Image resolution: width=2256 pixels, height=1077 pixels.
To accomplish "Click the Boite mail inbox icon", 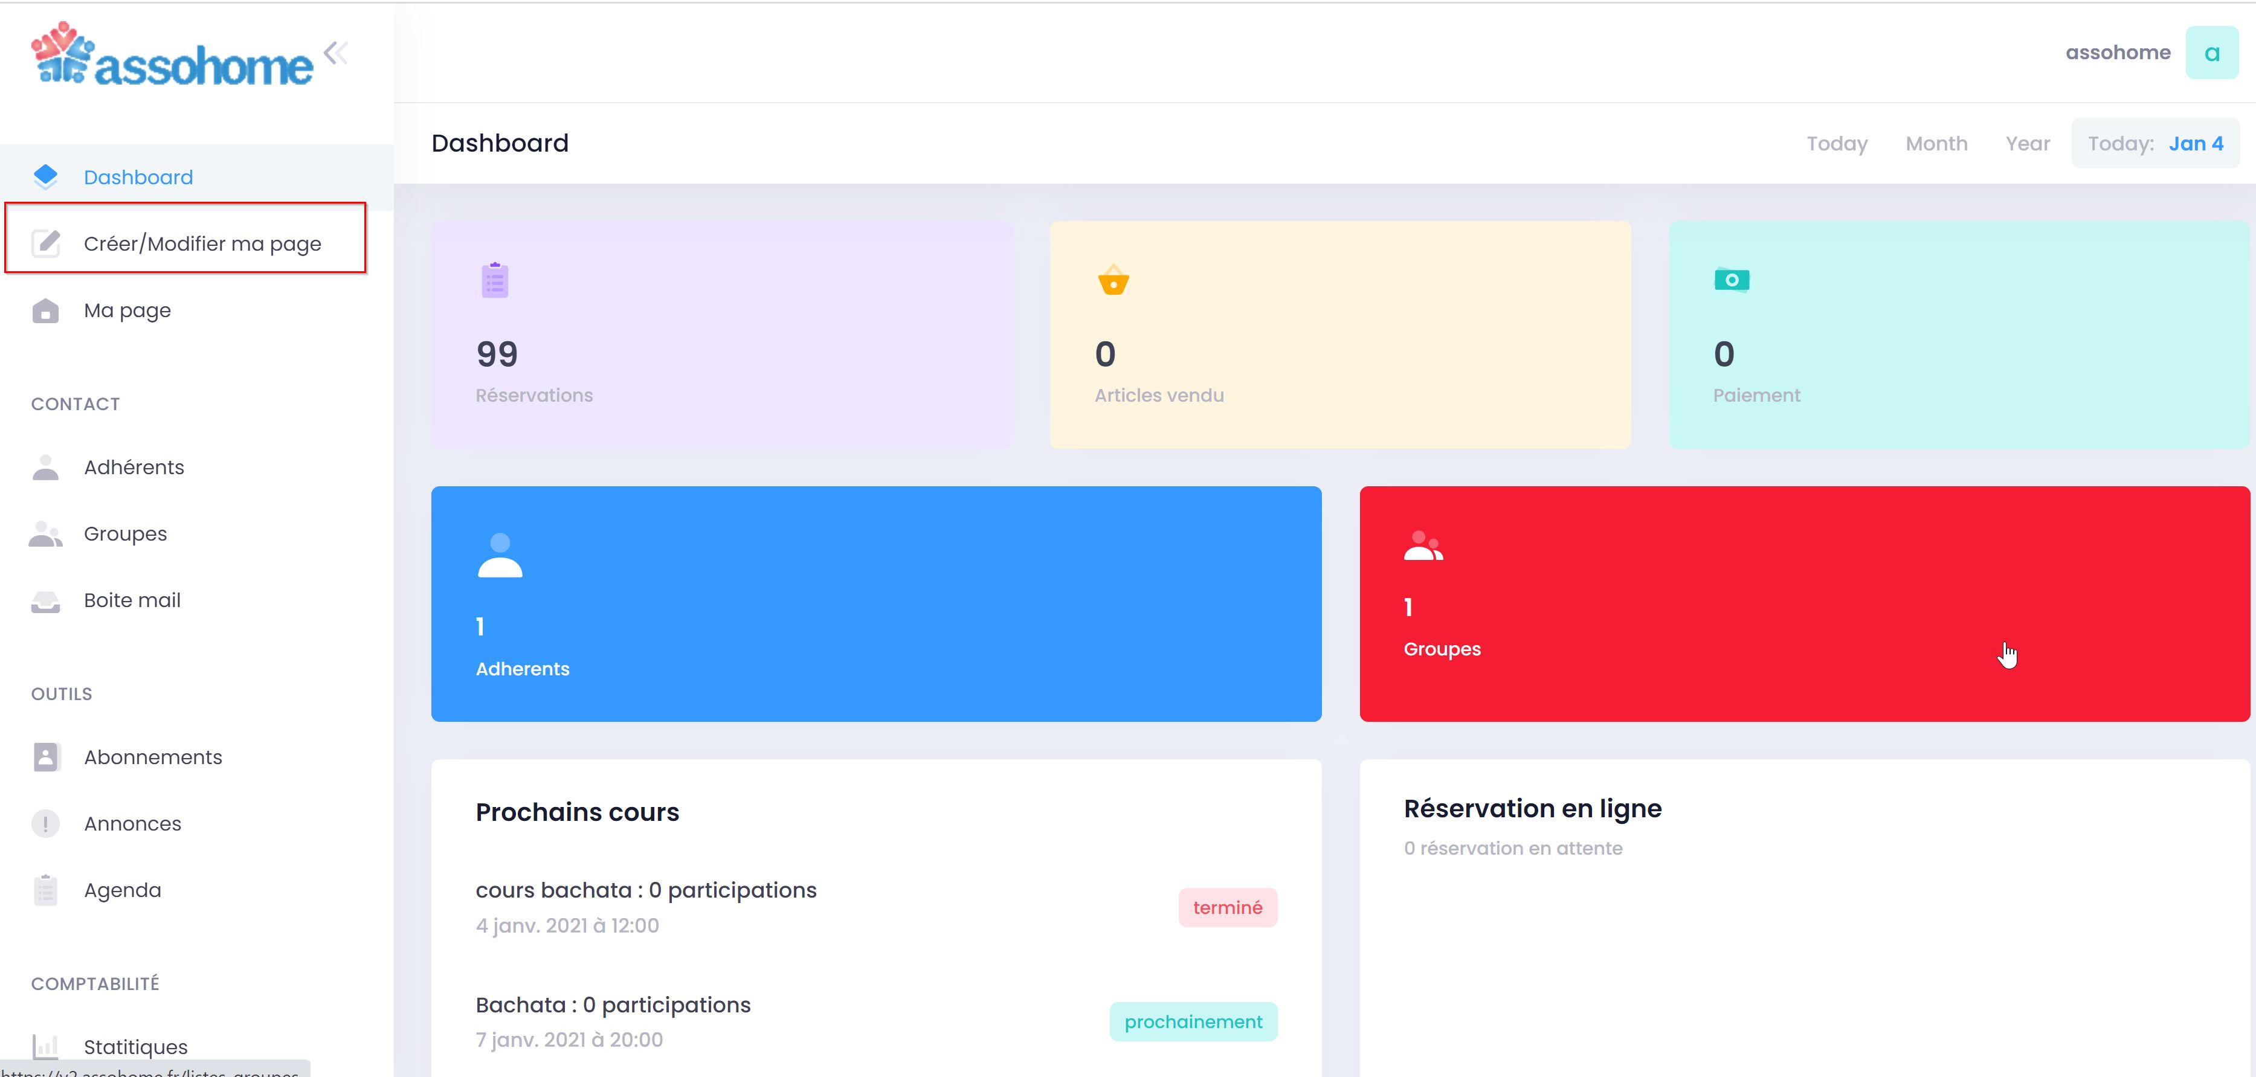I will (x=45, y=600).
